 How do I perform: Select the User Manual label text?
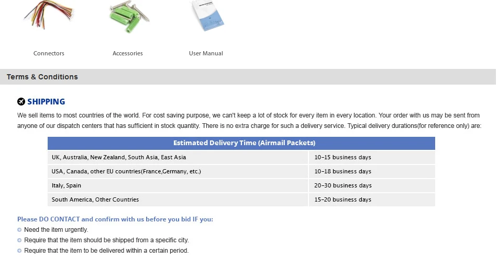click(206, 53)
